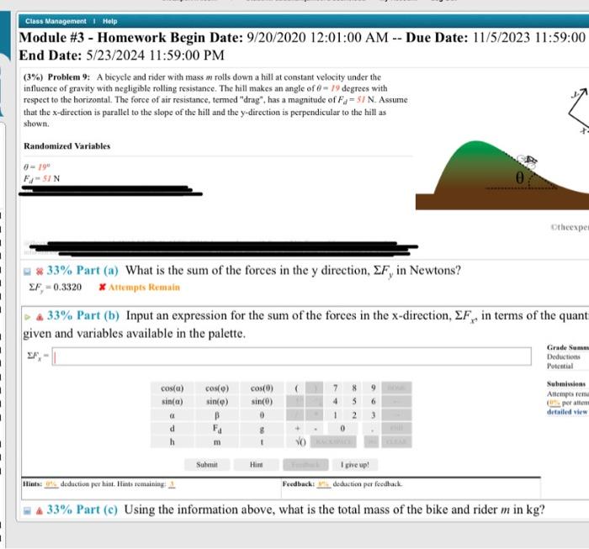Click the green arrow icon beside Part (b)
Viewport: 589px width, 549px height.
tap(28, 317)
